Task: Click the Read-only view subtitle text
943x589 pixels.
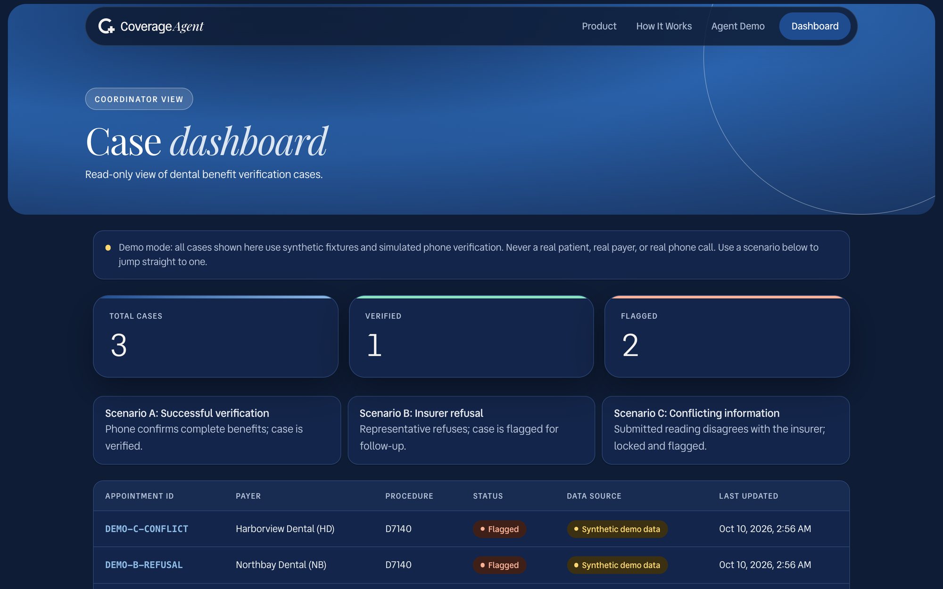Action: point(204,174)
